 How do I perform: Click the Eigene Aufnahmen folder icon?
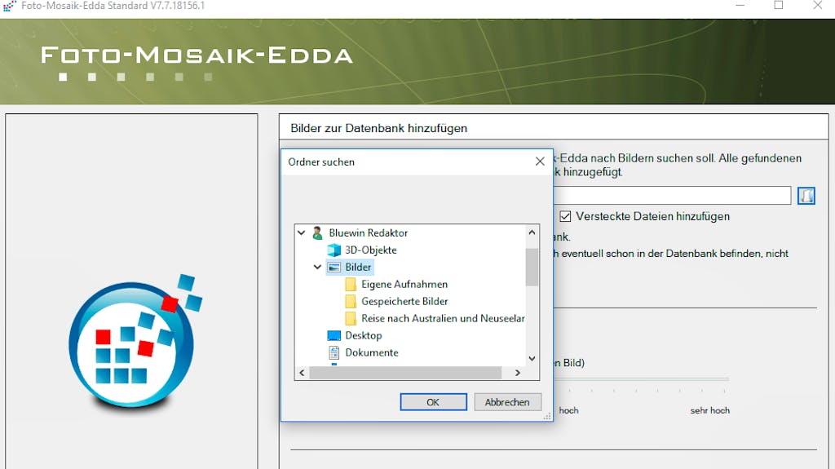[351, 284]
